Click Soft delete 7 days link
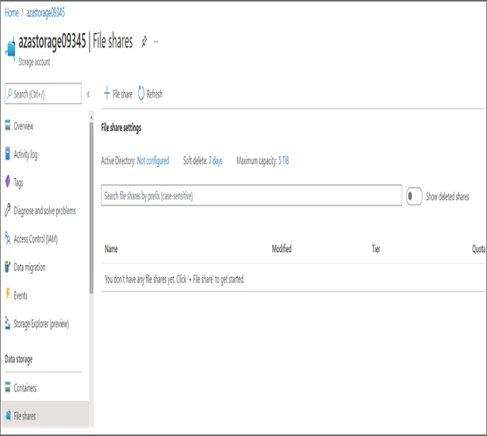This screenshot has width=487, height=436. point(215,160)
